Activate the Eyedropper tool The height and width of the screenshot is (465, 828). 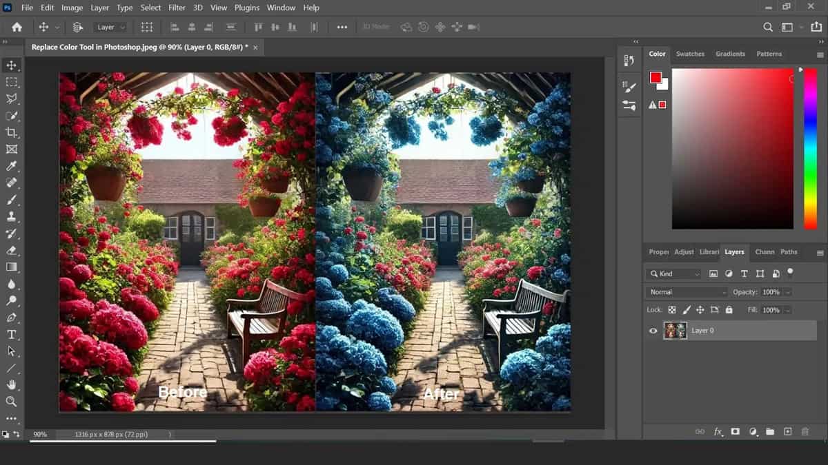click(11, 166)
